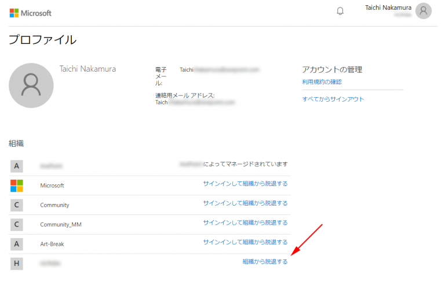The image size is (445, 297).
Task: Sign in to leave the Community organization
Action: [245, 203]
